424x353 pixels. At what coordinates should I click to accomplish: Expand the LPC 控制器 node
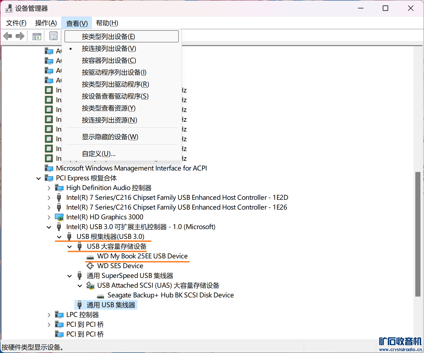point(49,315)
